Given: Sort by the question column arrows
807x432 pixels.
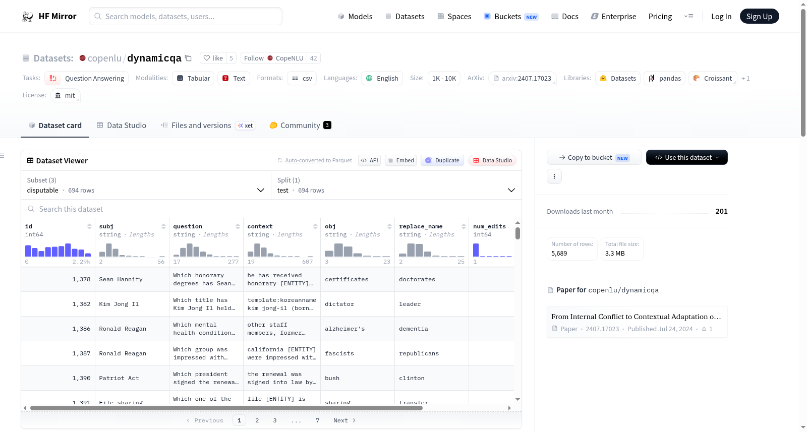Looking at the screenshot, I should (x=238, y=226).
